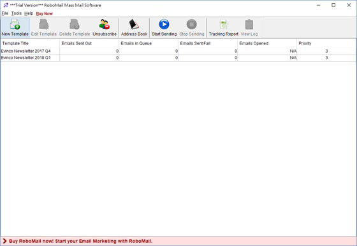Click the Emails Sent Fail column header
The image size is (357, 246).
(208, 43)
